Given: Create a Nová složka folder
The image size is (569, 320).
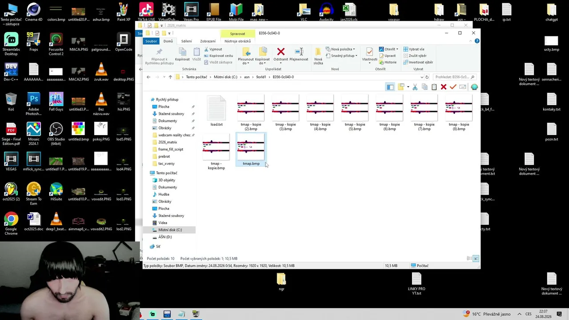Looking at the screenshot, I should tap(318, 56).
